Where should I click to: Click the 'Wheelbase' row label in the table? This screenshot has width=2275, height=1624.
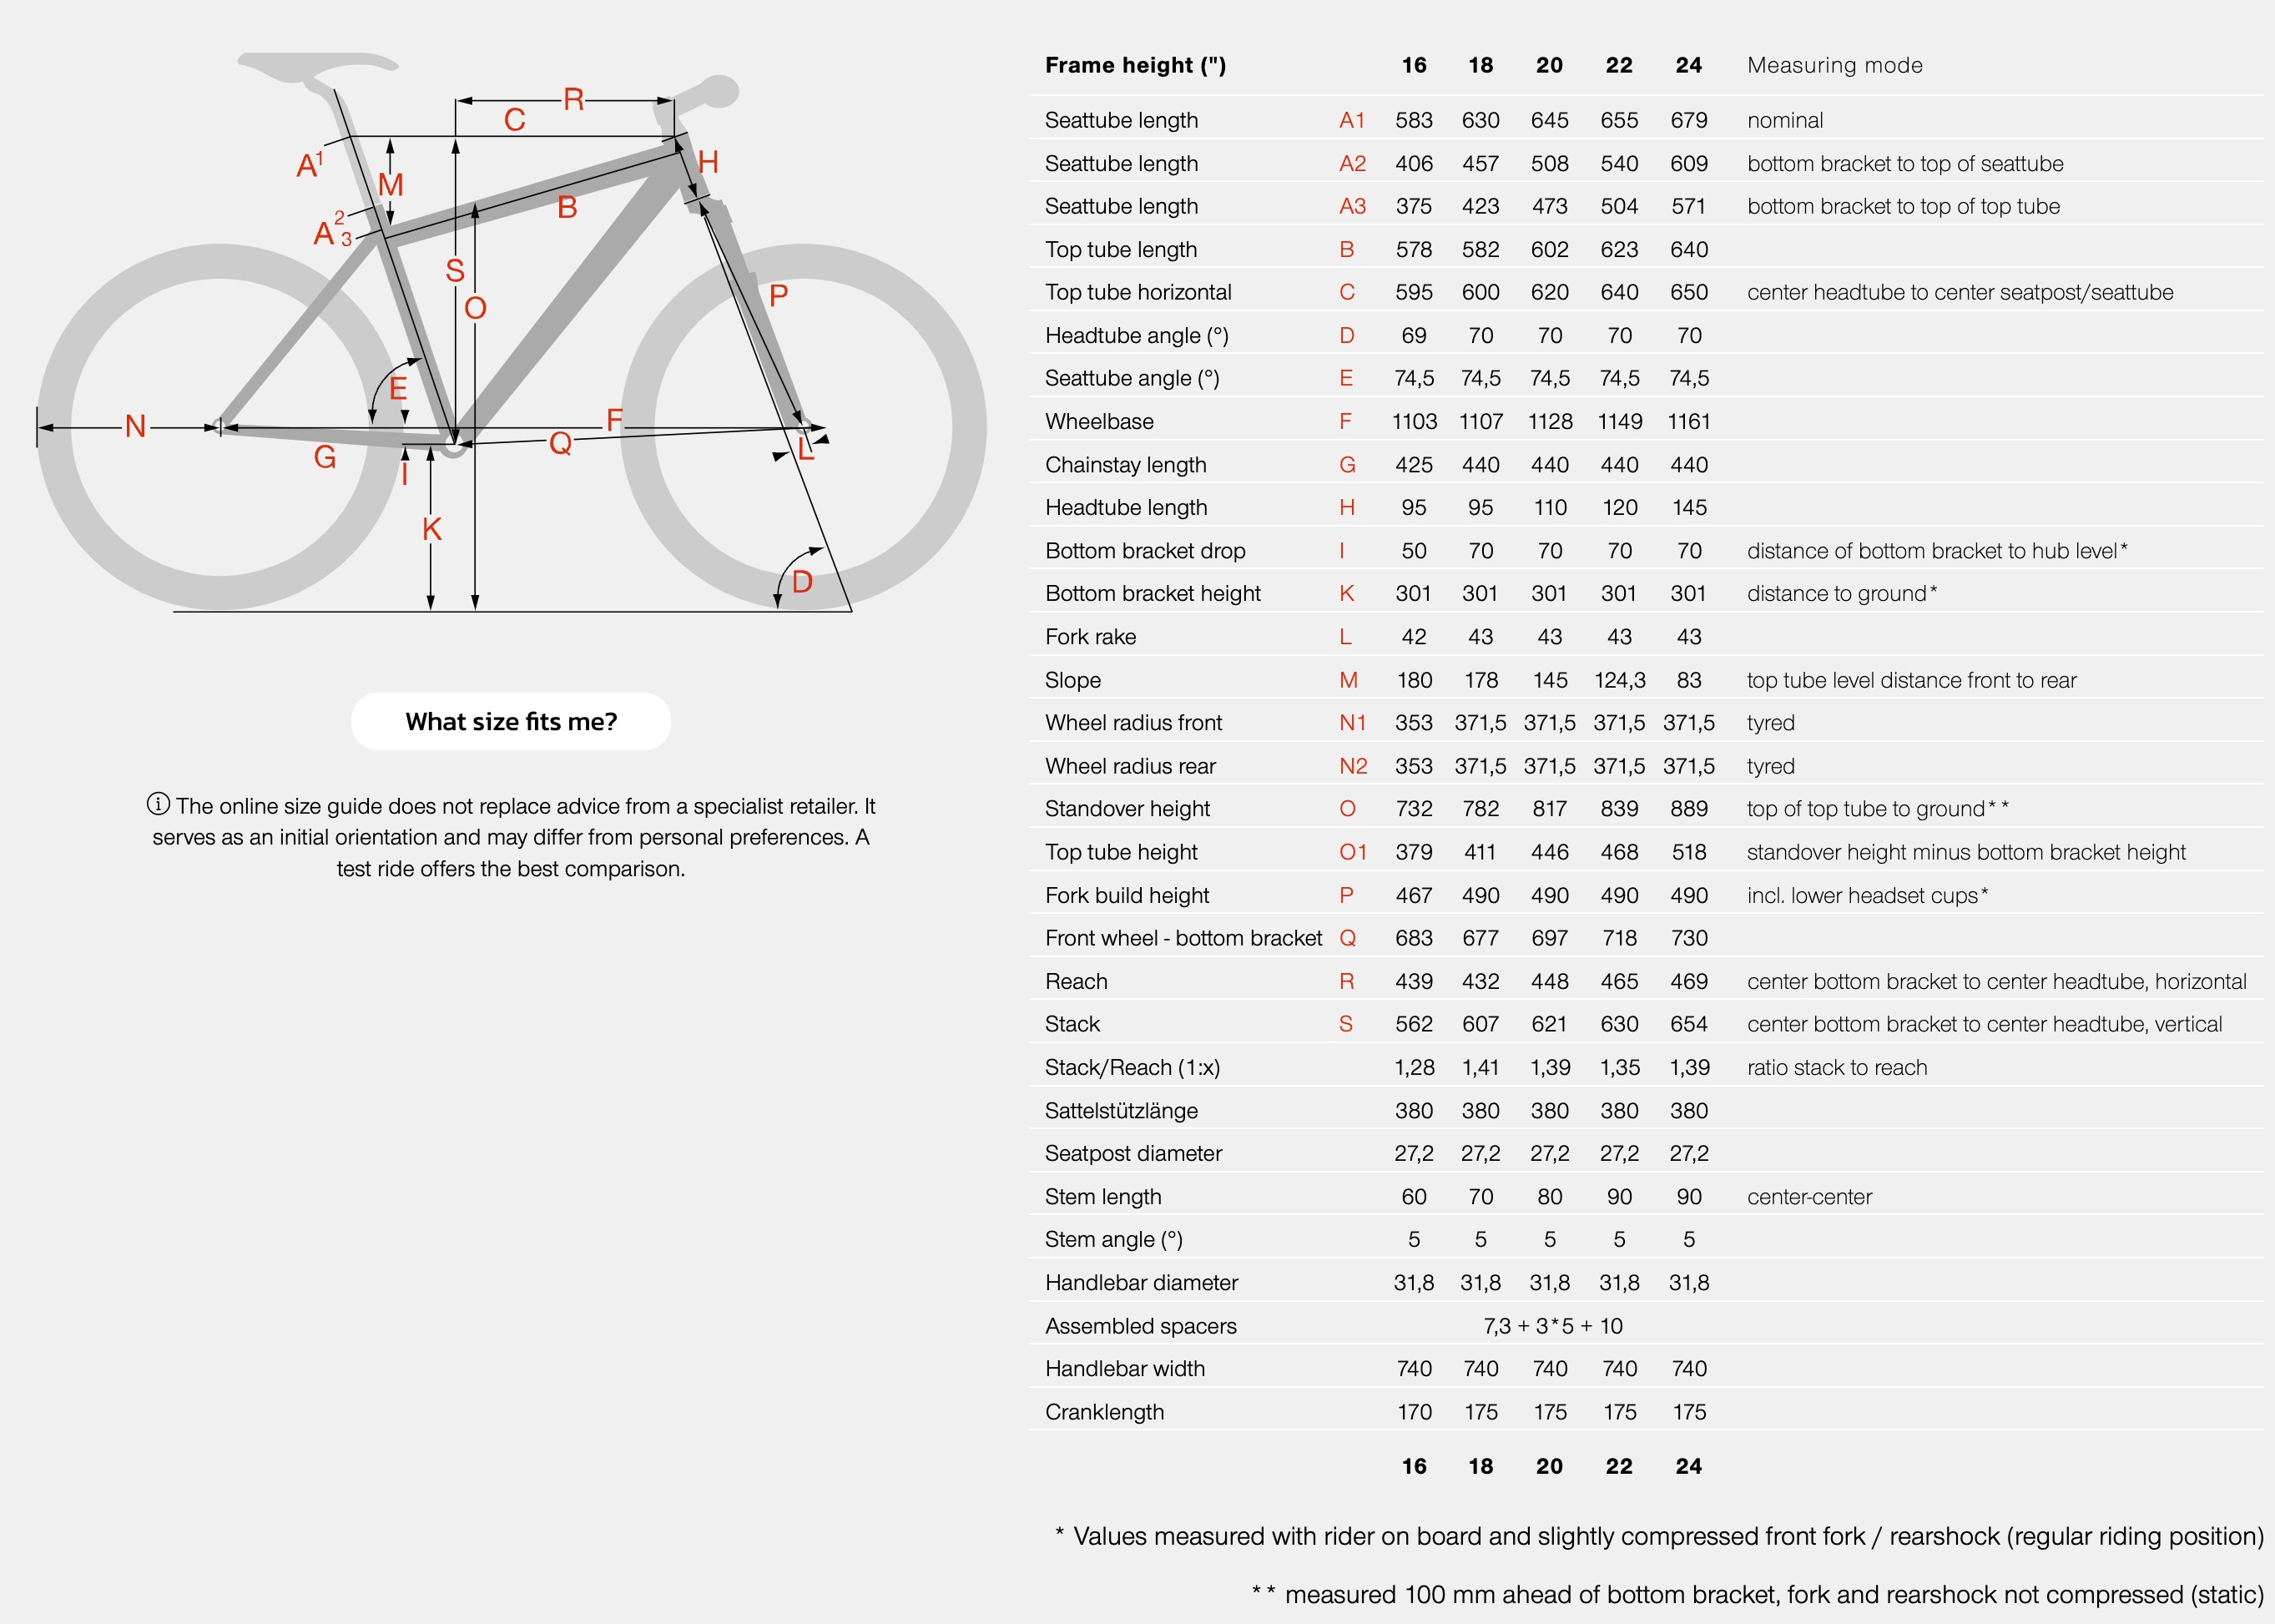(x=1099, y=421)
